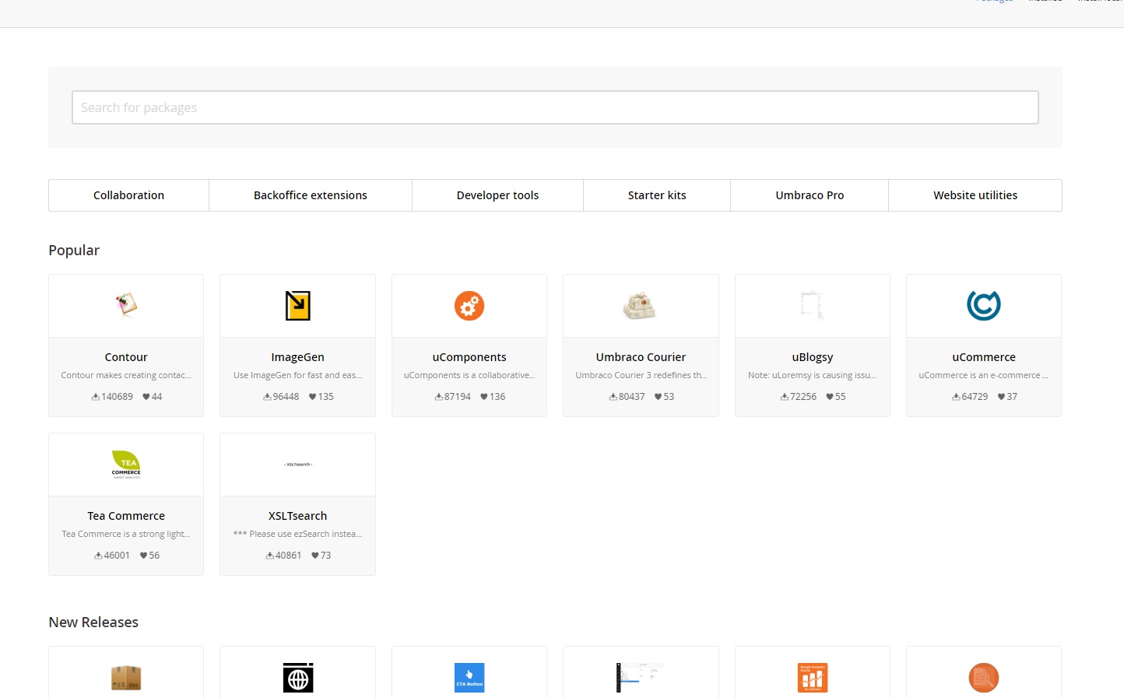Open the Website utilities category
This screenshot has width=1124, height=698.
coord(975,195)
